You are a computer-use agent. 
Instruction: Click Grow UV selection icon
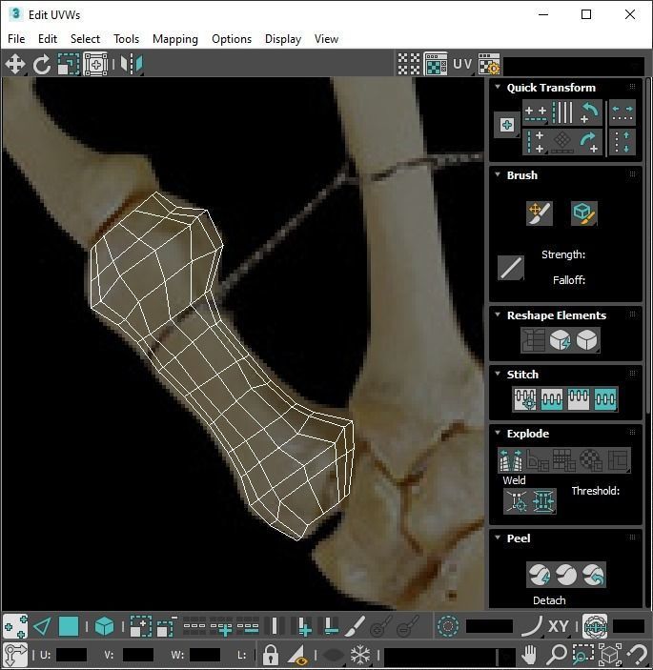[x=140, y=627]
